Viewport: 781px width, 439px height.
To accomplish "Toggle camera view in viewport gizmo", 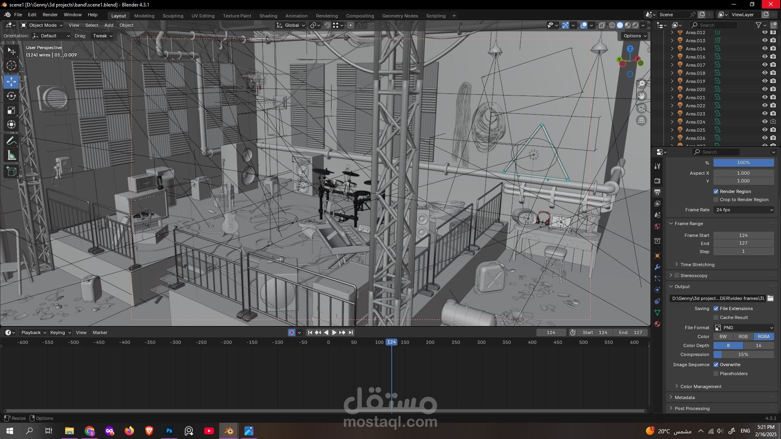I will click(x=641, y=109).
